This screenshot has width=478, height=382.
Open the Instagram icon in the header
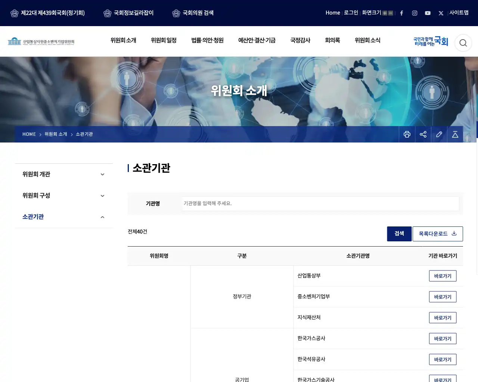415,13
